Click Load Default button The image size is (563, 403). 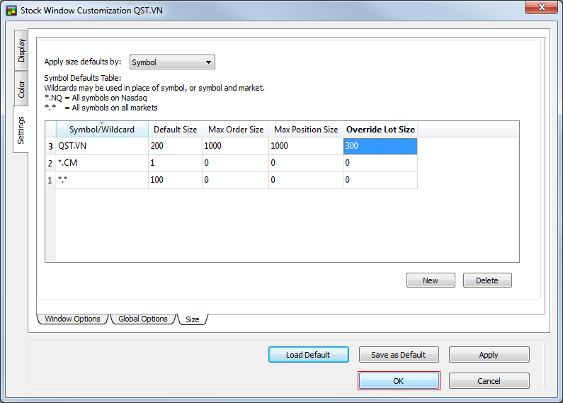pyautogui.click(x=309, y=355)
